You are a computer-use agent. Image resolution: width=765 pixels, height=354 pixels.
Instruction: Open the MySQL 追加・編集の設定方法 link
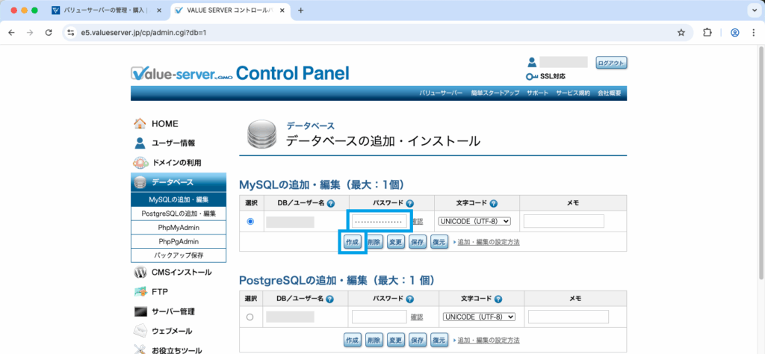(488, 242)
